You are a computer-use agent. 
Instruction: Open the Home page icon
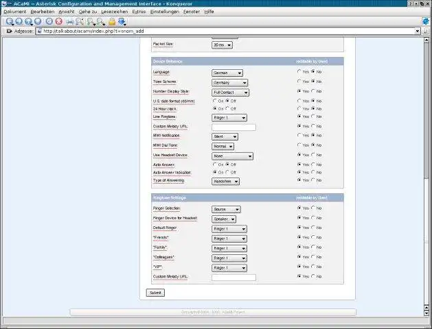point(38,21)
